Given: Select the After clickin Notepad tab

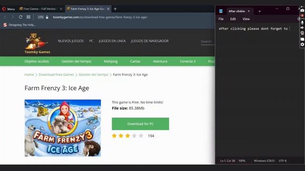Looking at the screenshot, I should pos(236,11).
